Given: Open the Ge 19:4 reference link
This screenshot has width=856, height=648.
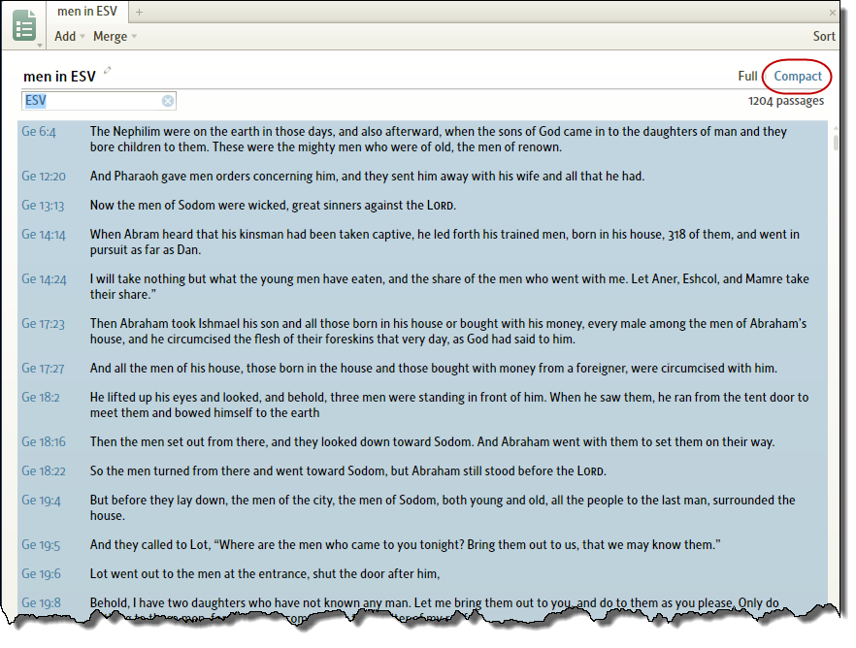Looking at the screenshot, I should [x=42, y=501].
